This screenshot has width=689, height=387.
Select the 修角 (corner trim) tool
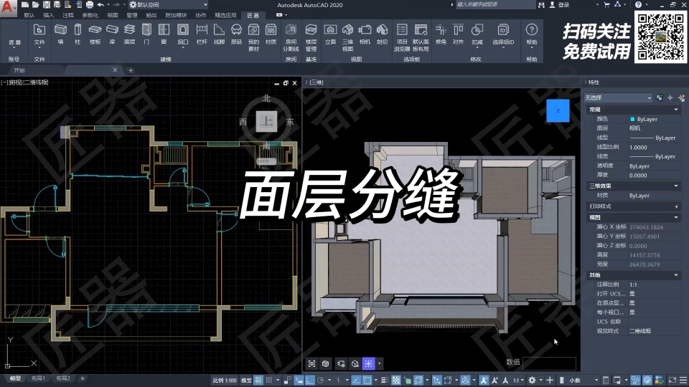click(440, 34)
